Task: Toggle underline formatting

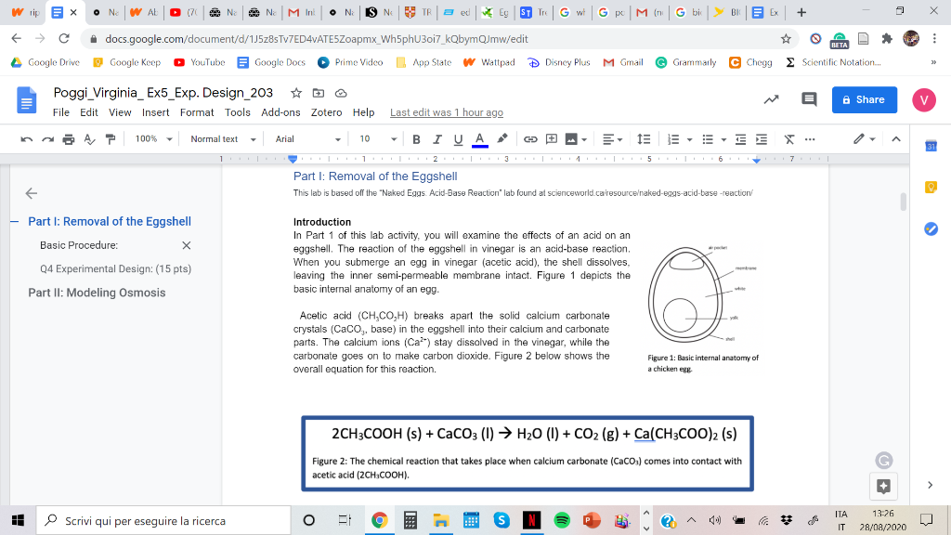Action: point(458,139)
